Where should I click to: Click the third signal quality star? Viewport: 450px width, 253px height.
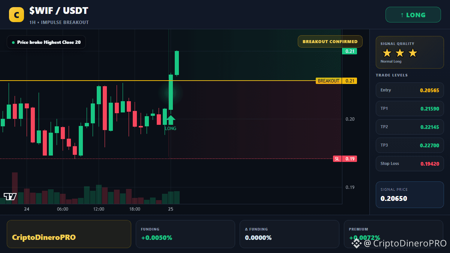click(412, 53)
